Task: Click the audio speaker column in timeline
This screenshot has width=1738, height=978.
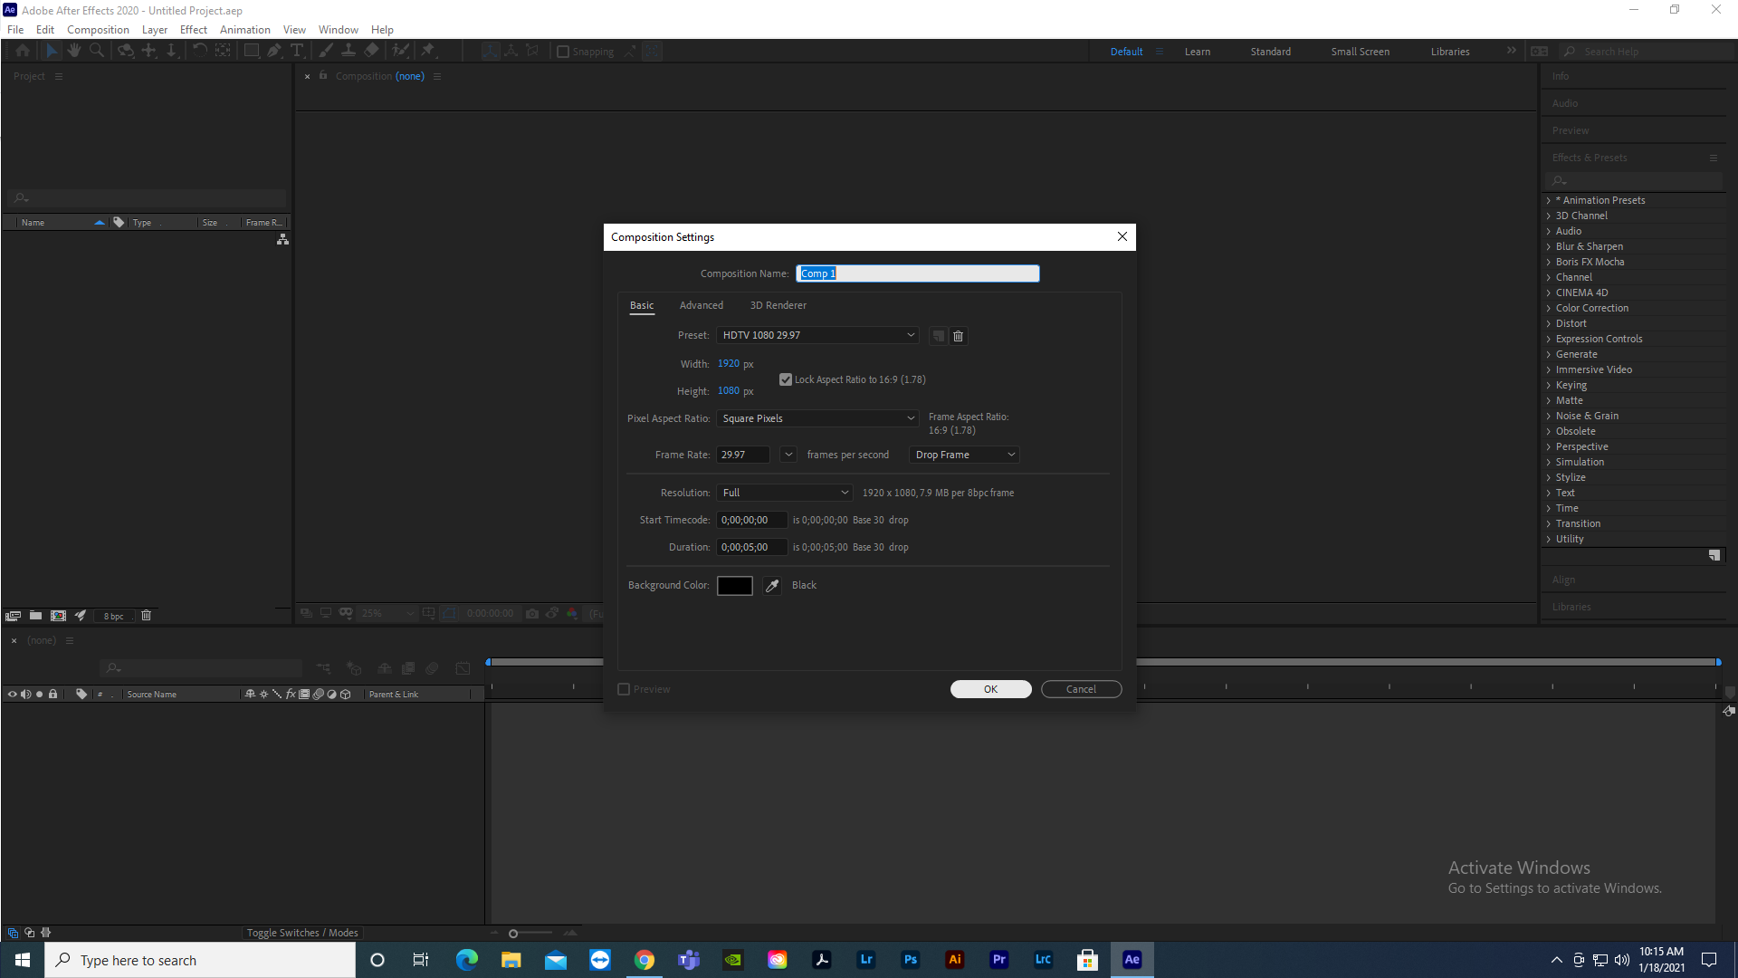Action: (x=25, y=695)
